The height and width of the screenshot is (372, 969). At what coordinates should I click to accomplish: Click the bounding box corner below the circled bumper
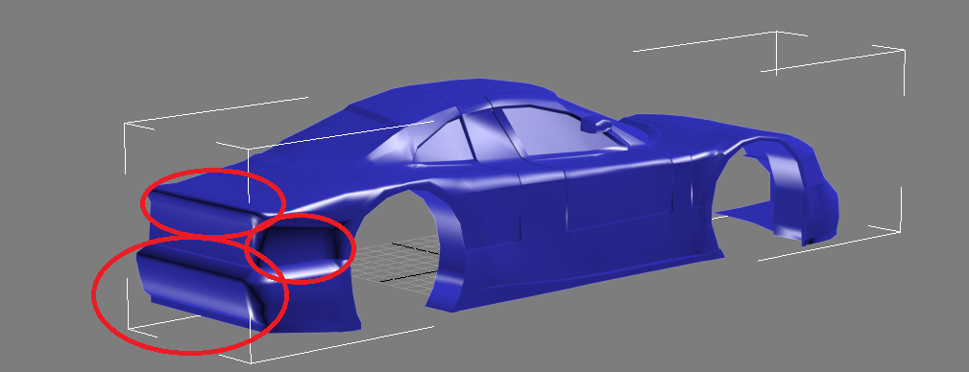pyautogui.click(x=251, y=359)
